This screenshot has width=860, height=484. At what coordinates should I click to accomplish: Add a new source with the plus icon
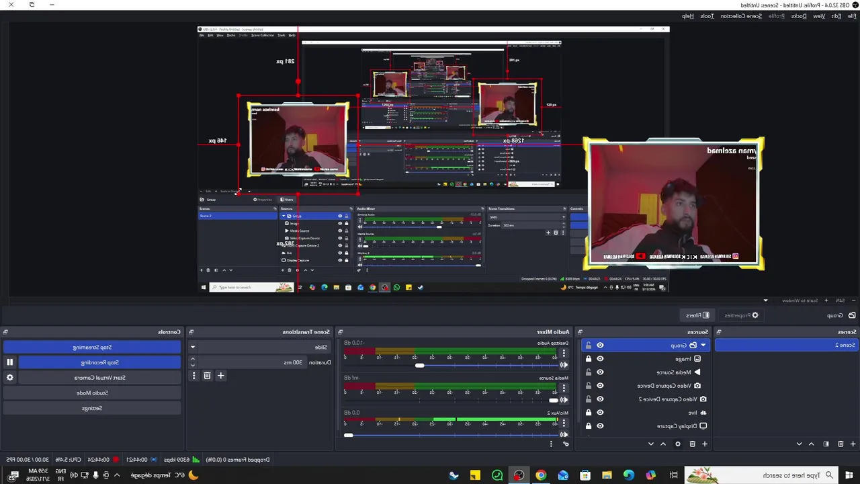pyautogui.click(x=705, y=444)
